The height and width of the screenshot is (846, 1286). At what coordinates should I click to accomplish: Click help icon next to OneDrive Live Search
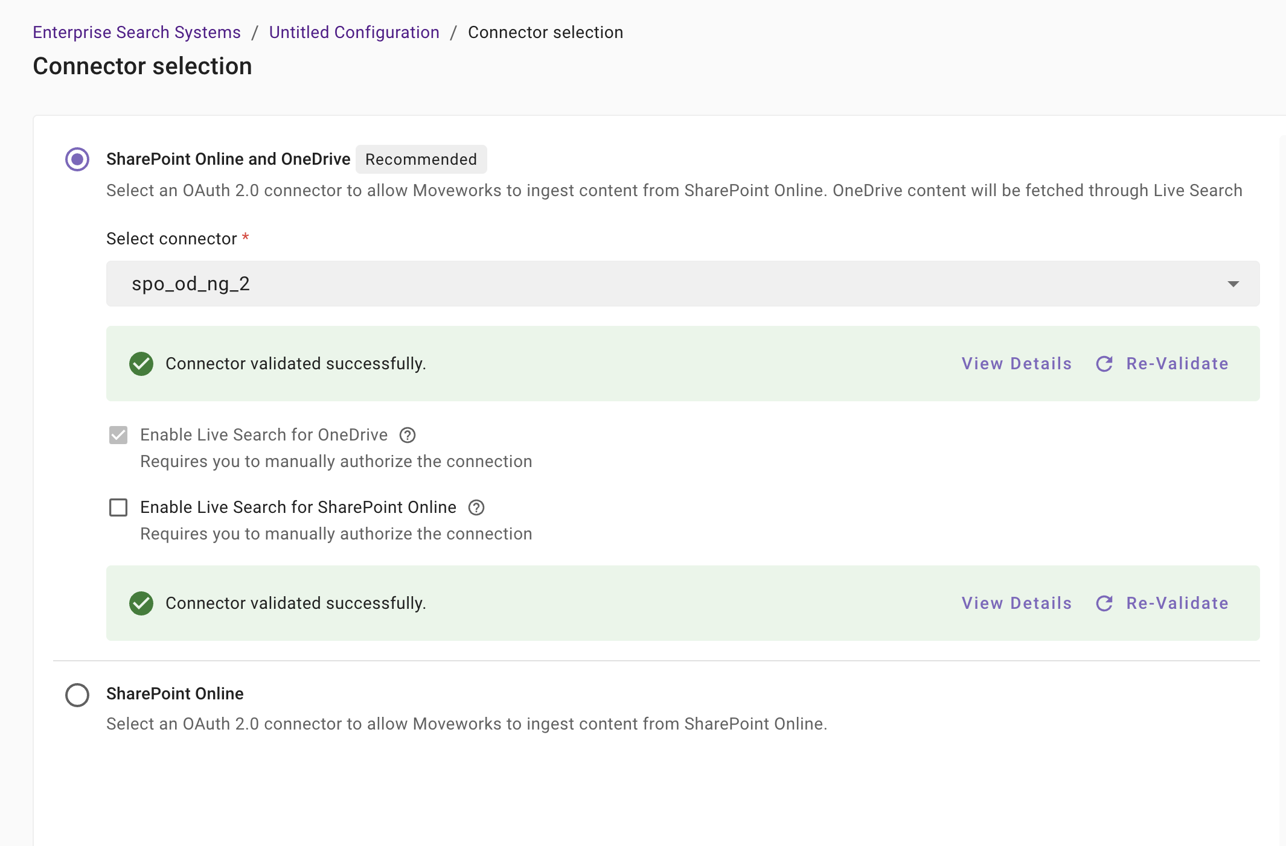point(408,435)
